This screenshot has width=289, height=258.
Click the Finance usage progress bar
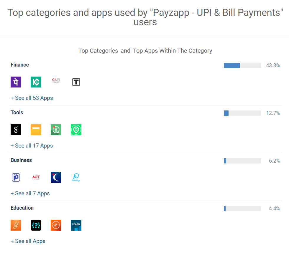click(x=242, y=65)
